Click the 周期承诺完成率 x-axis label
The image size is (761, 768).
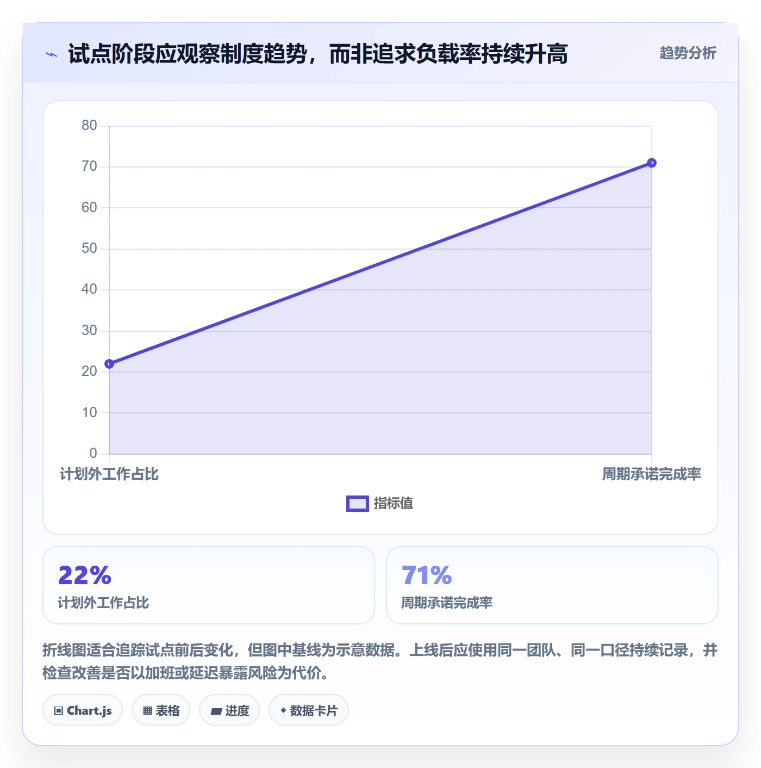click(x=652, y=474)
